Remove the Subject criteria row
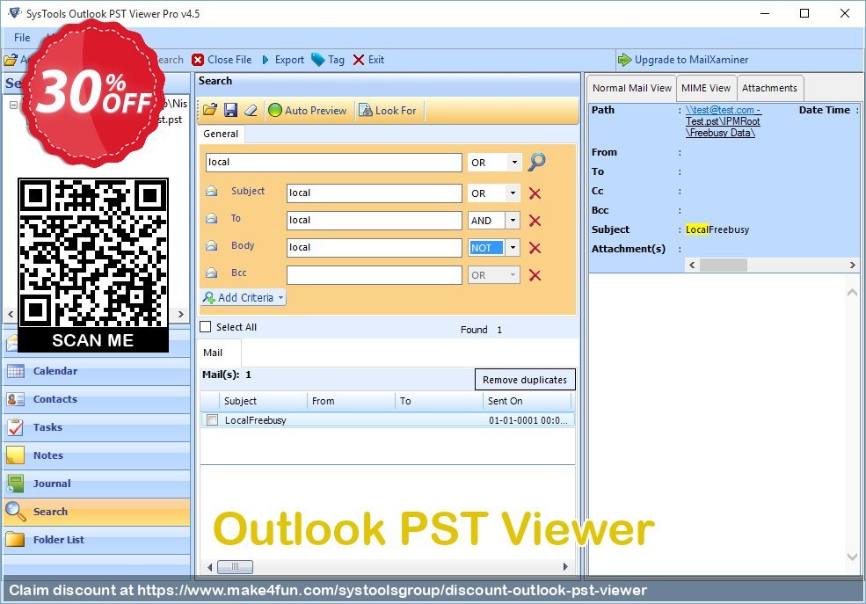 tap(535, 193)
